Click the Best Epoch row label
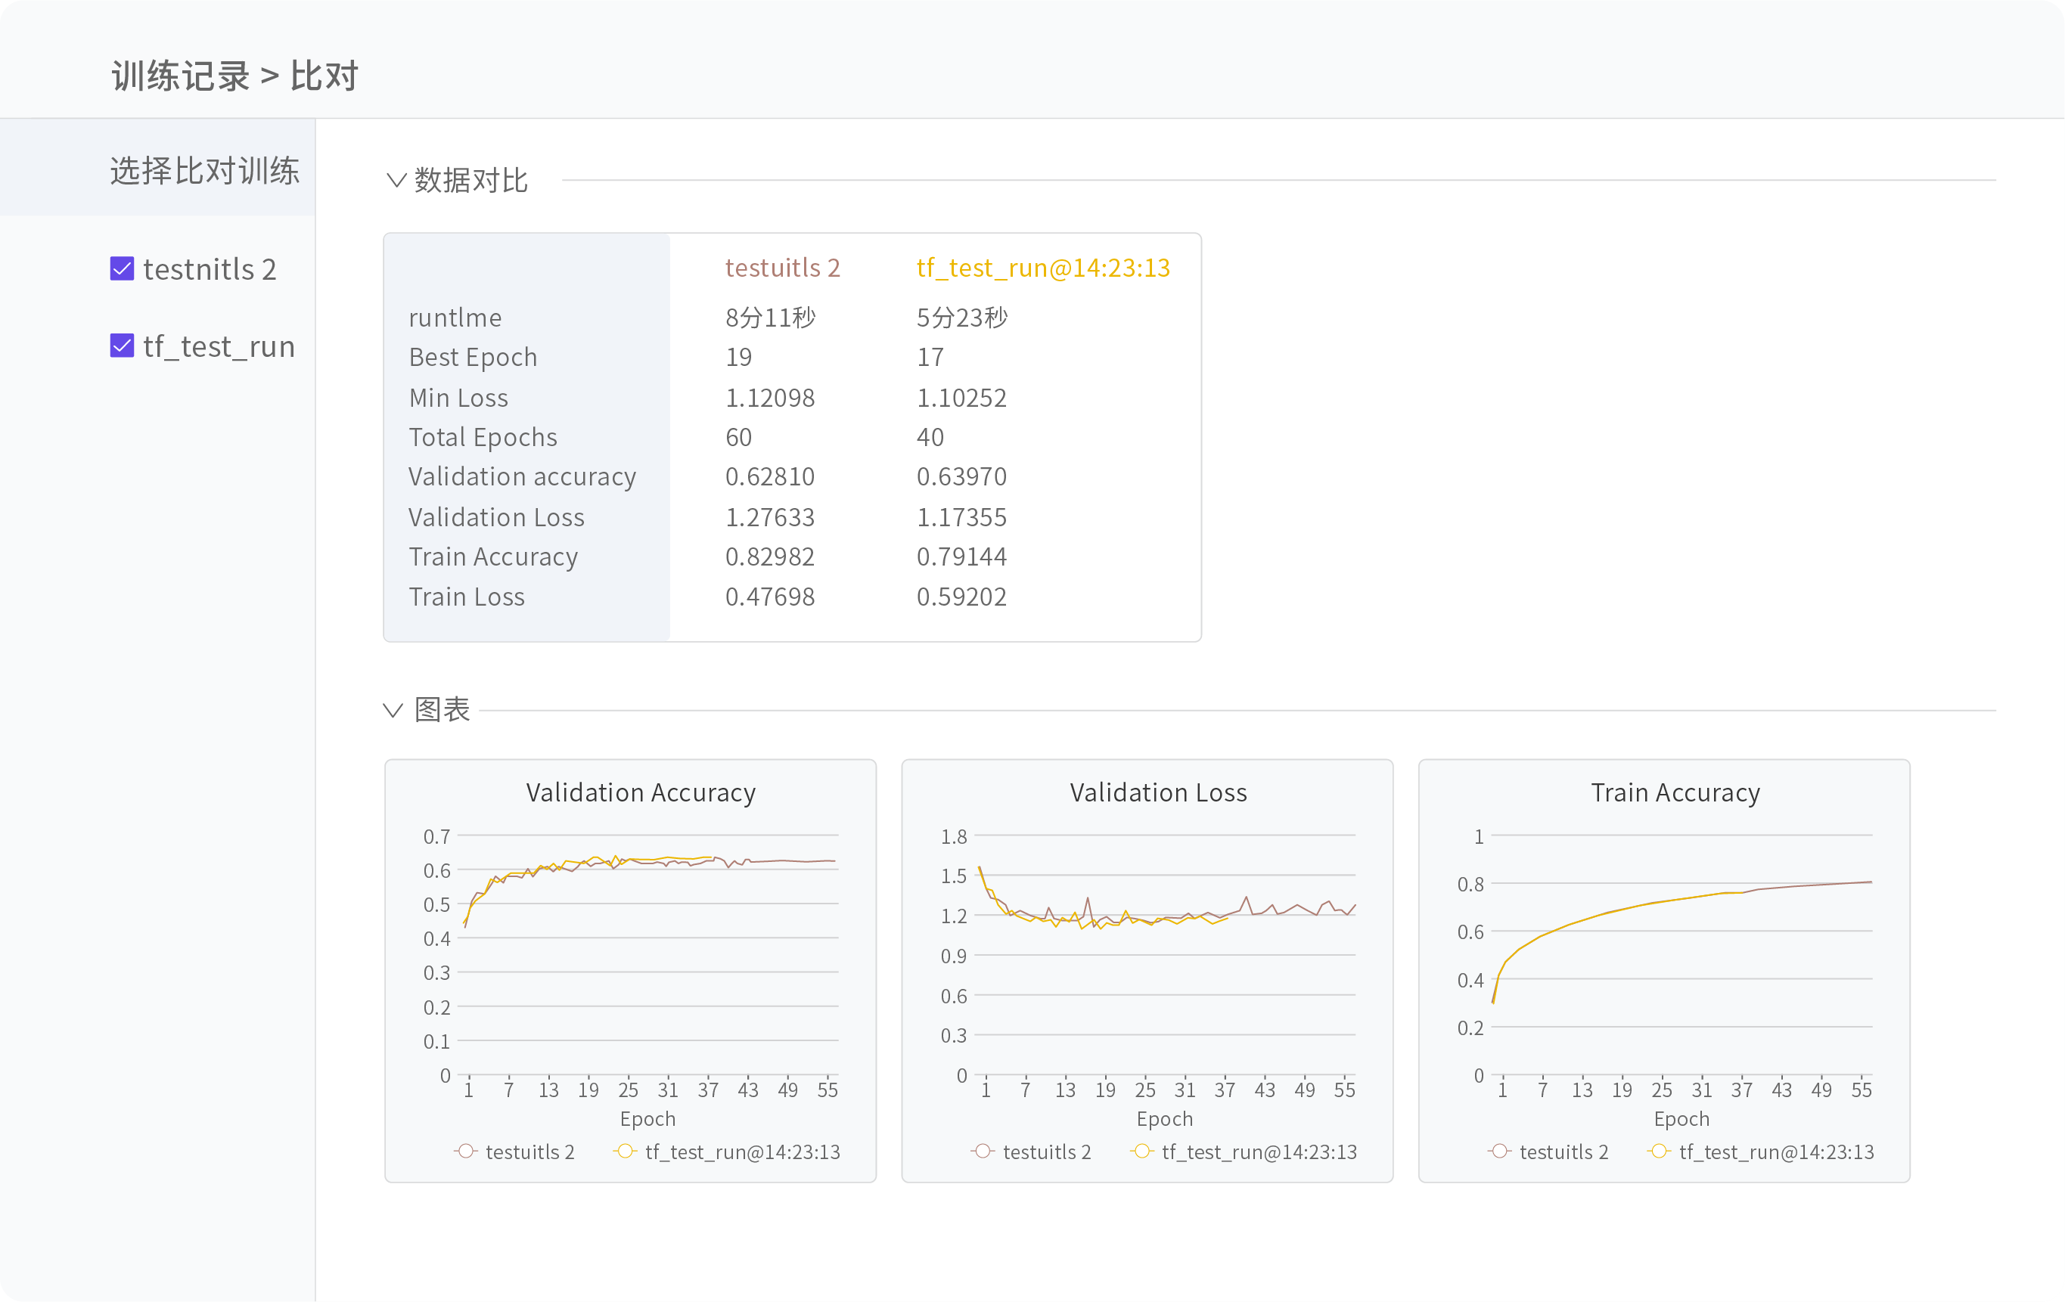2065x1302 pixels. click(x=474, y=358)
